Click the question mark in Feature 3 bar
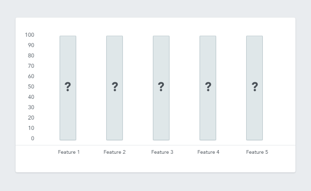 pyautogui.click(x=161, y=87)
